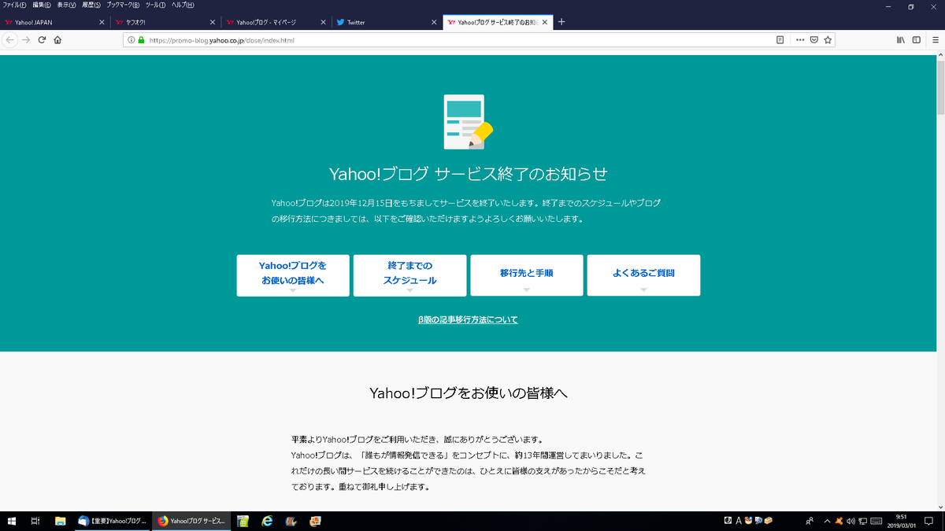
Task: Toggle reader view icon in the address bar
Action: point(780,39)
